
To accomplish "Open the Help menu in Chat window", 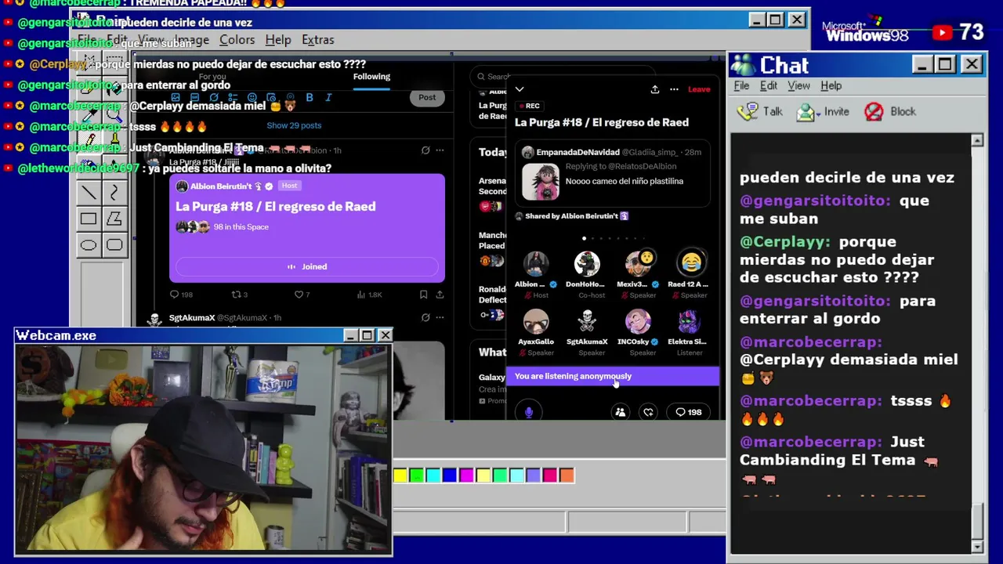I will 831,85.
